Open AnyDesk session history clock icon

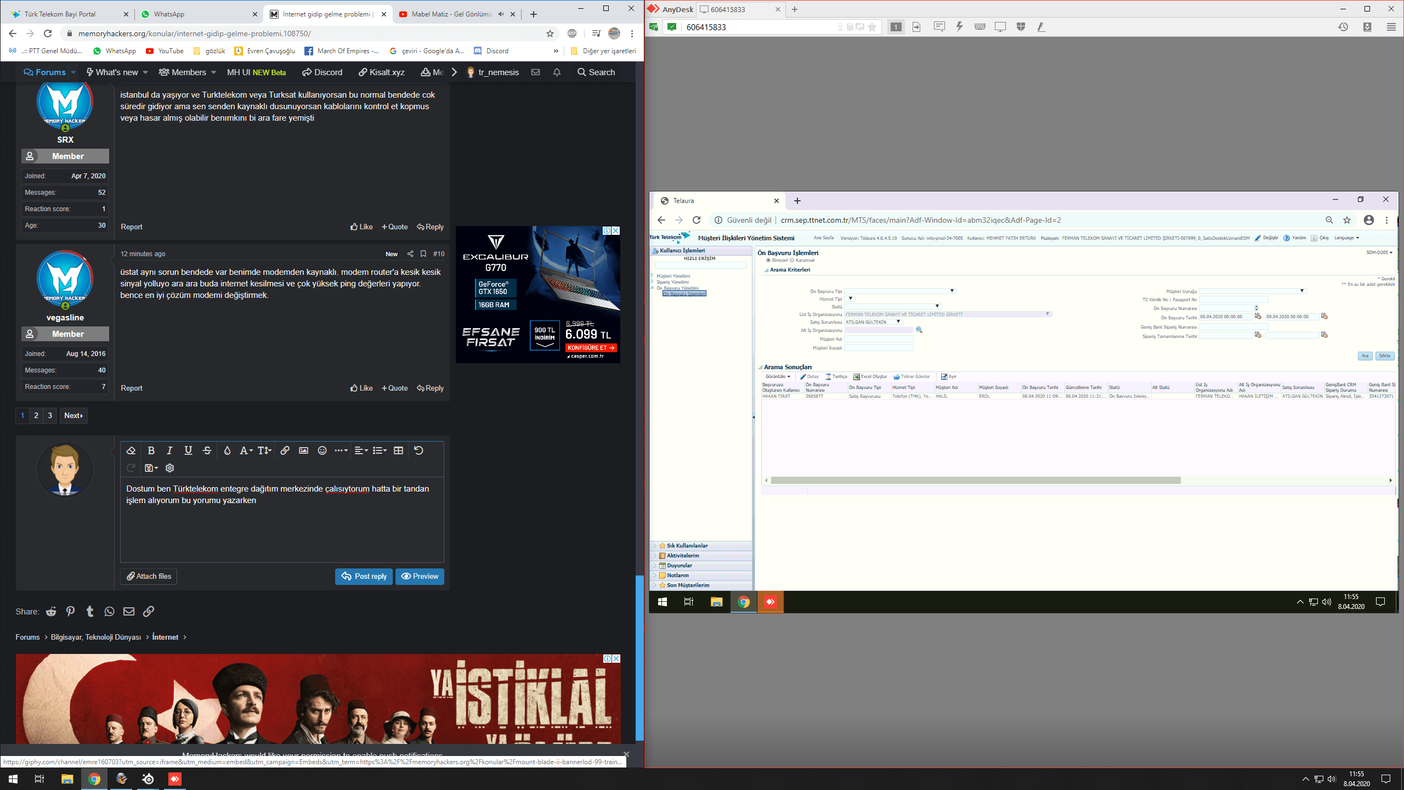[x=1343, y=27]
